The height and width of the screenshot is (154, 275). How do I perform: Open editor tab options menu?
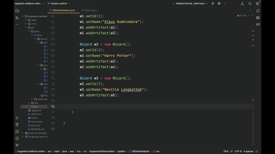[251, 10]
